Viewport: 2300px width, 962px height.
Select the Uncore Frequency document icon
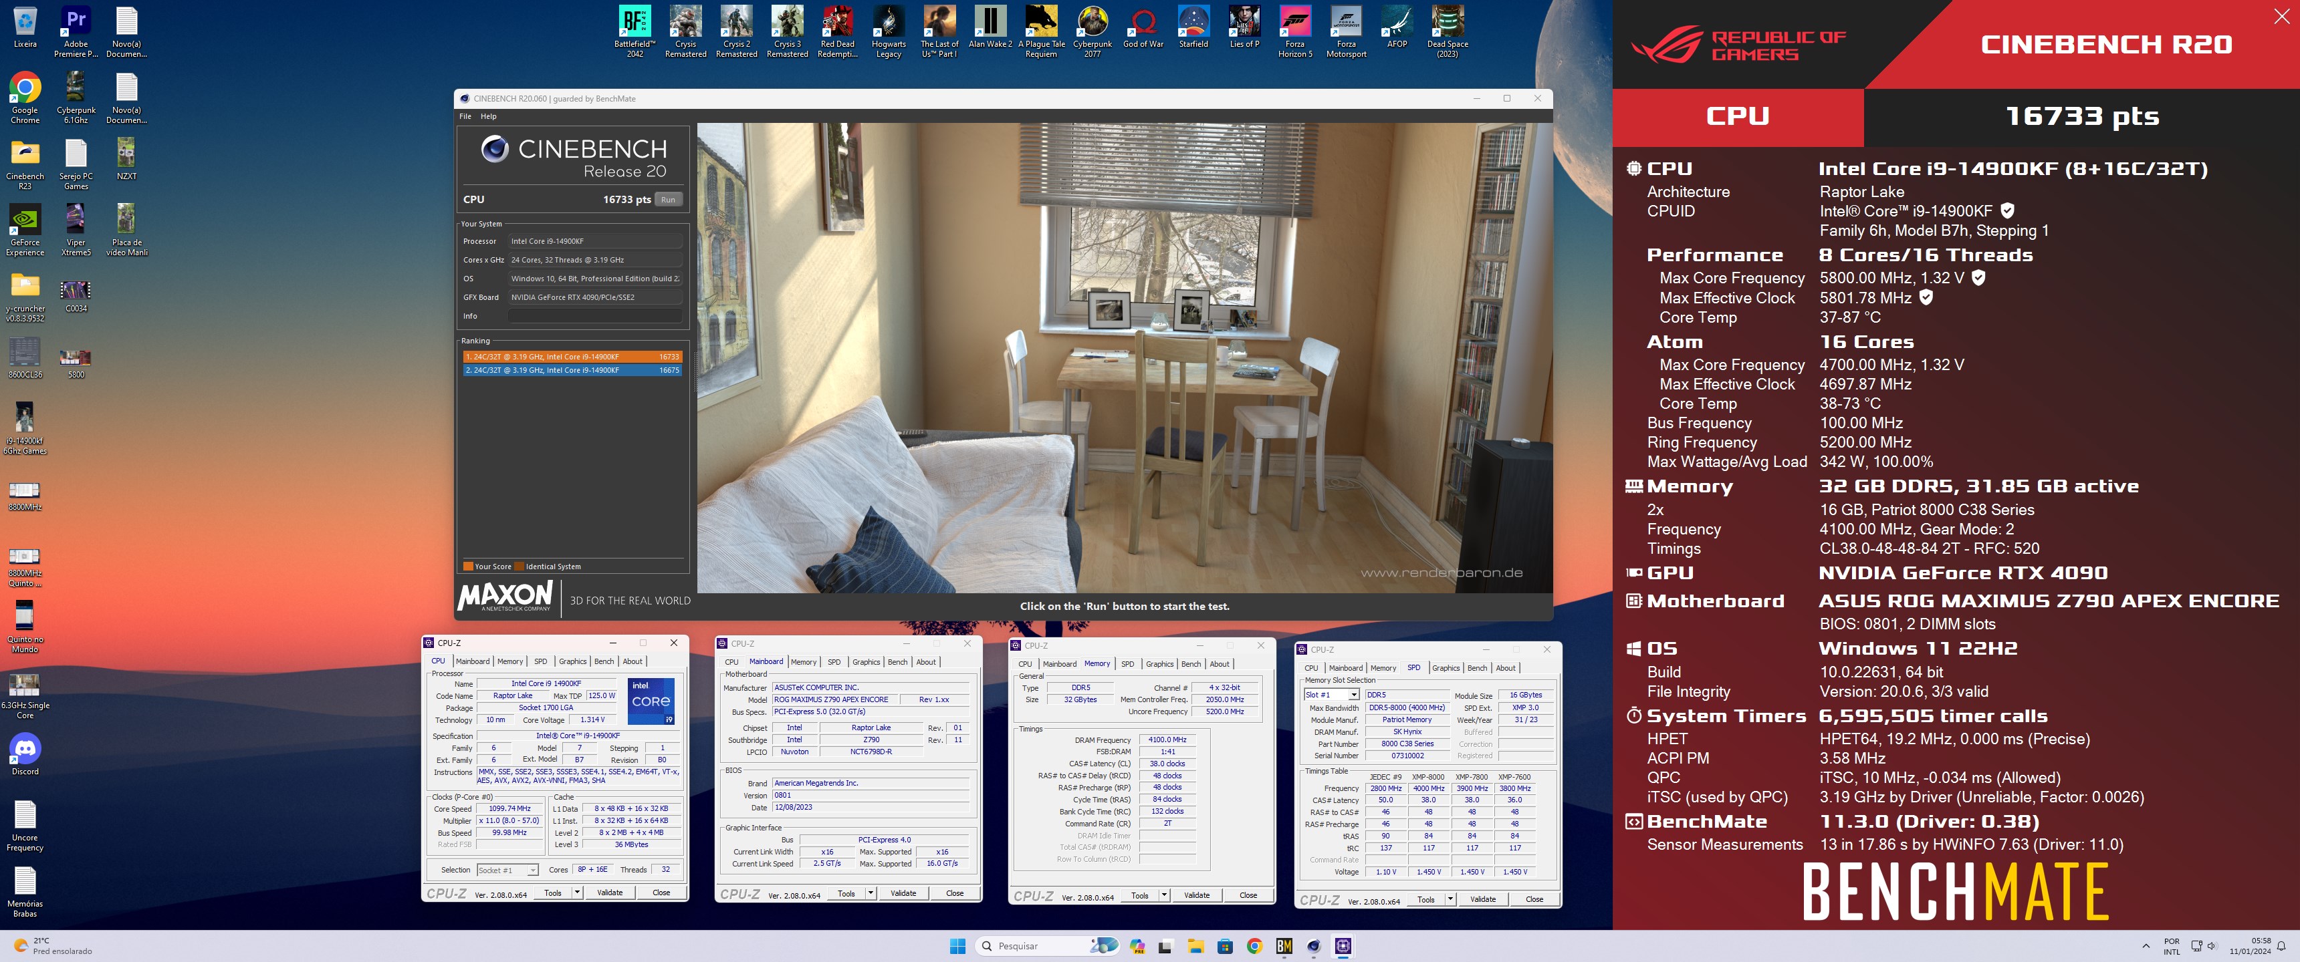point(25,826)
